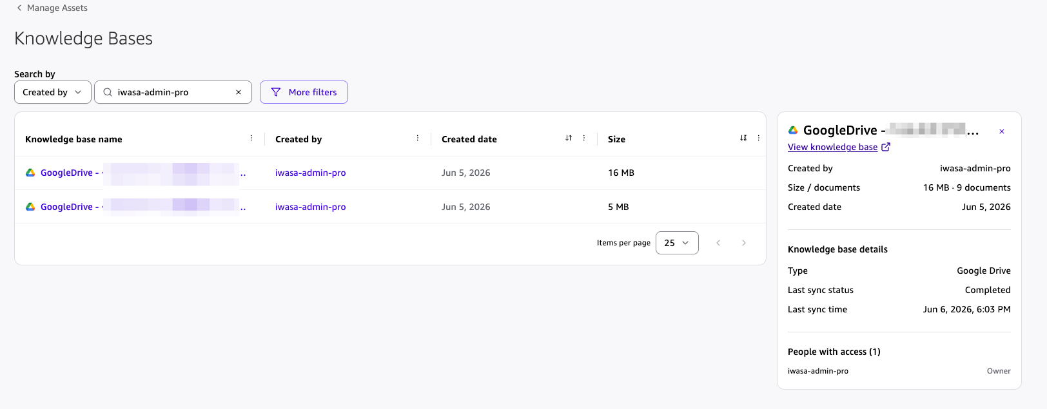The image size is (1047, 409).
Task: Close the knowledge base details panel
Action: click(x=1002, y=131)
